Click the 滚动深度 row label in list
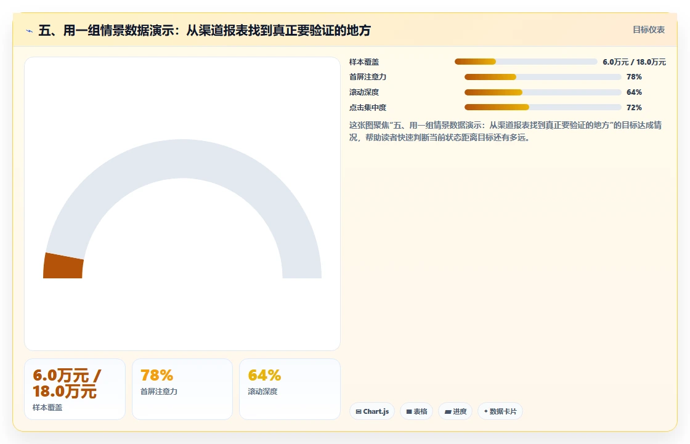 (x=364, y=92)
